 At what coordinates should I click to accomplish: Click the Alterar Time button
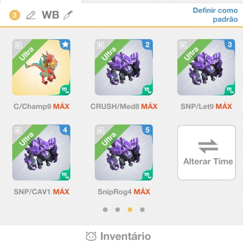tap(206, 153)
